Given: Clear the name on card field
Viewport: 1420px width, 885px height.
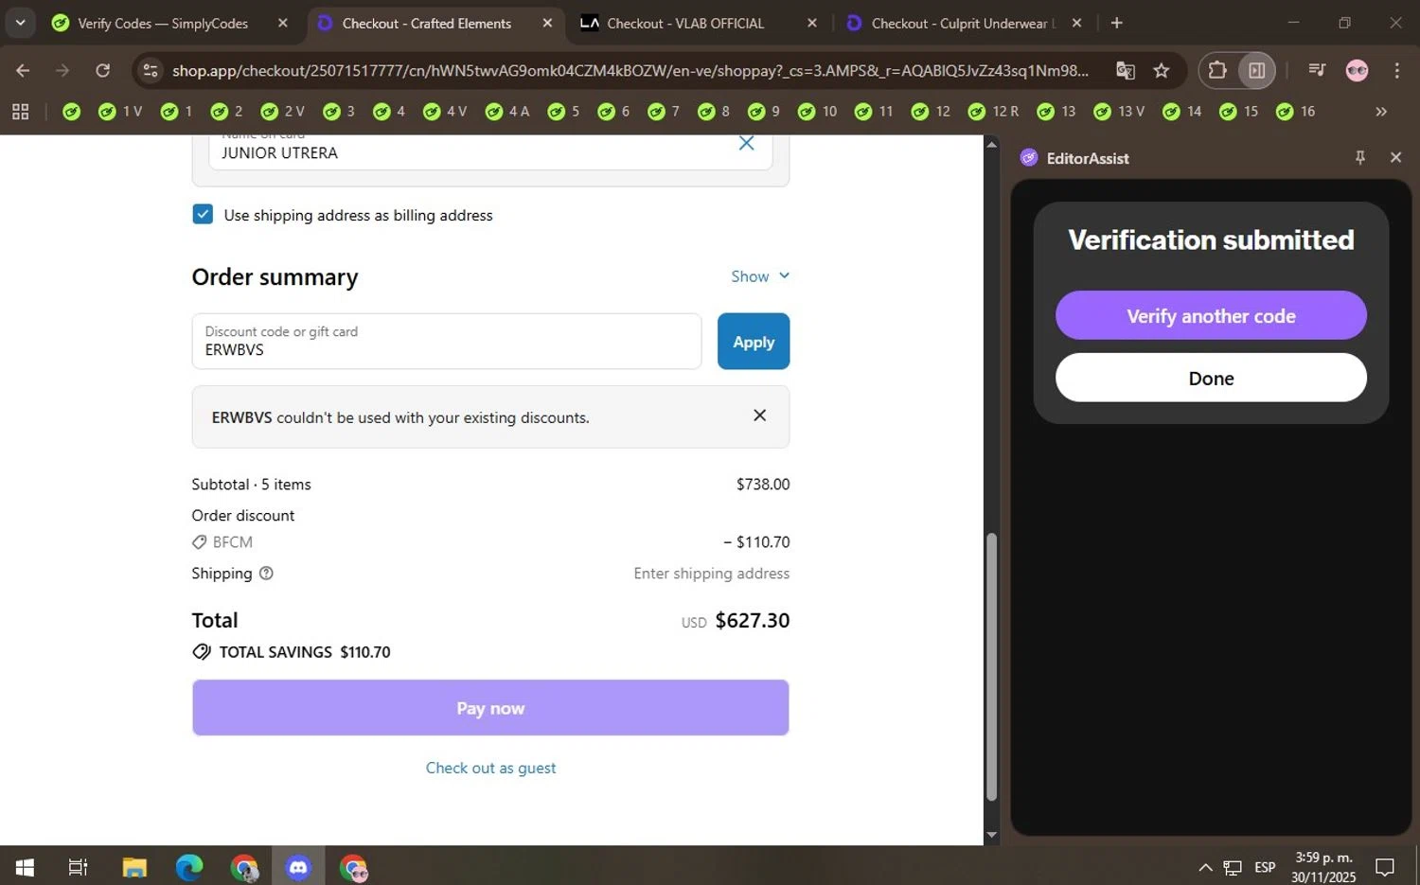Looking at the screenshot, I should coord(746,143).
